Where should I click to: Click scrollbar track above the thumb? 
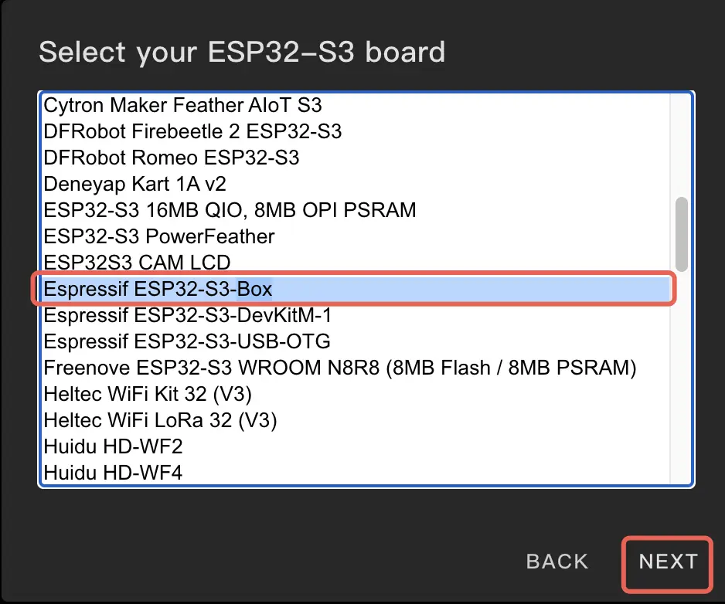tap(681, 147)
